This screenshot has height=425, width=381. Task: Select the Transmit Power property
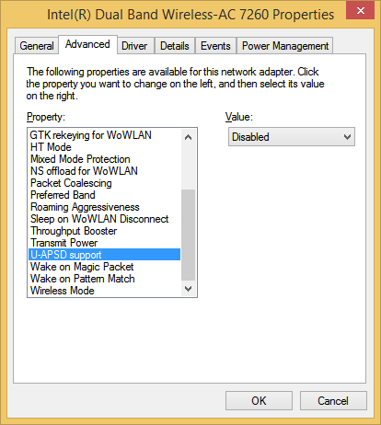(x=104, y=243)
